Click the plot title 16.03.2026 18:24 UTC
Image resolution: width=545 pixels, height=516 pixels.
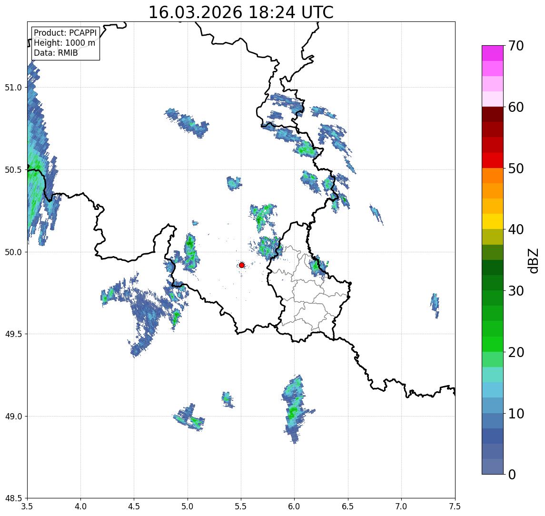[241, 12]
